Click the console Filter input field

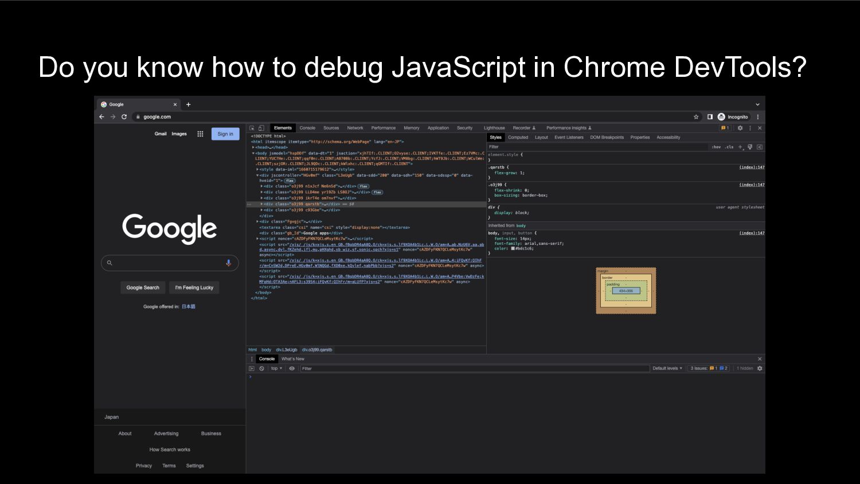pyautogui.click(x=475, y=368)
